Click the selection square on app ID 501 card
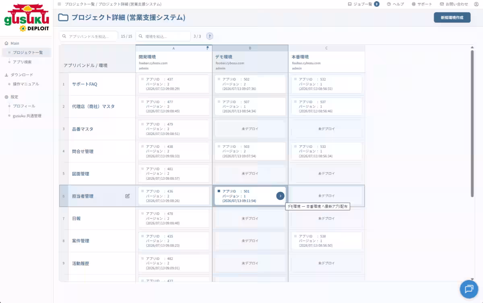 pyautogui.click(x=219, y=191)
